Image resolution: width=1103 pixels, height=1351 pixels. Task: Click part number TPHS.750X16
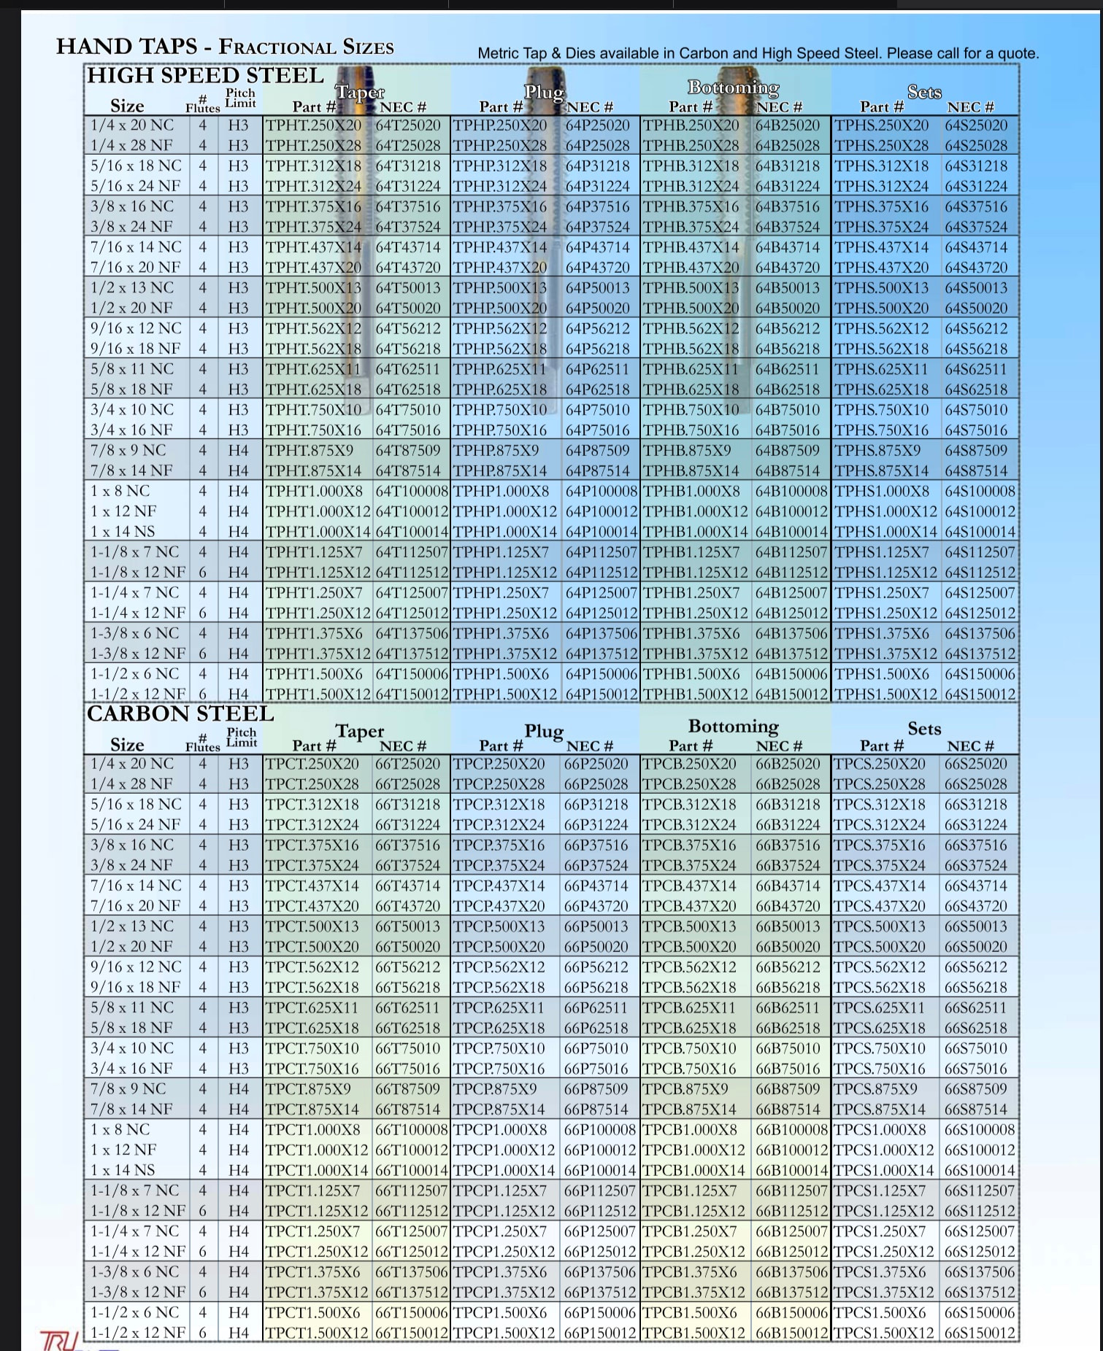[x=882, y=430]
